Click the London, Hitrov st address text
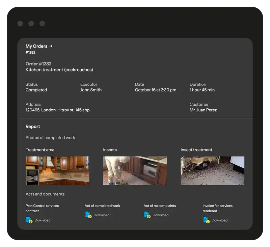Screen dimensions: 270x247 coord(58,110)
